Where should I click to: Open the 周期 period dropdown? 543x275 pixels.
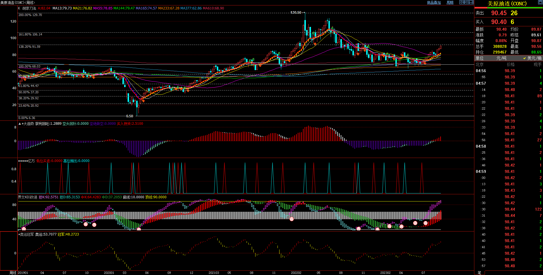450,3
